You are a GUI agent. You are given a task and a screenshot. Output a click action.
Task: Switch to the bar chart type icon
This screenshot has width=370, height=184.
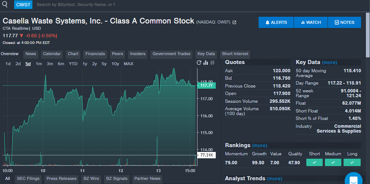click(x=206, y=63)
